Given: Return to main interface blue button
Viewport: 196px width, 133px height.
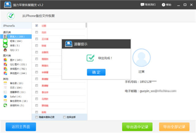Looking at the screenshot, I should (21, 127).
